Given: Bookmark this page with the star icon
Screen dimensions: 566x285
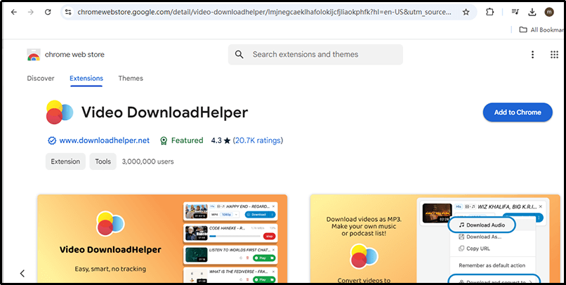Looking at the screenshot, I should pos(466,13).
